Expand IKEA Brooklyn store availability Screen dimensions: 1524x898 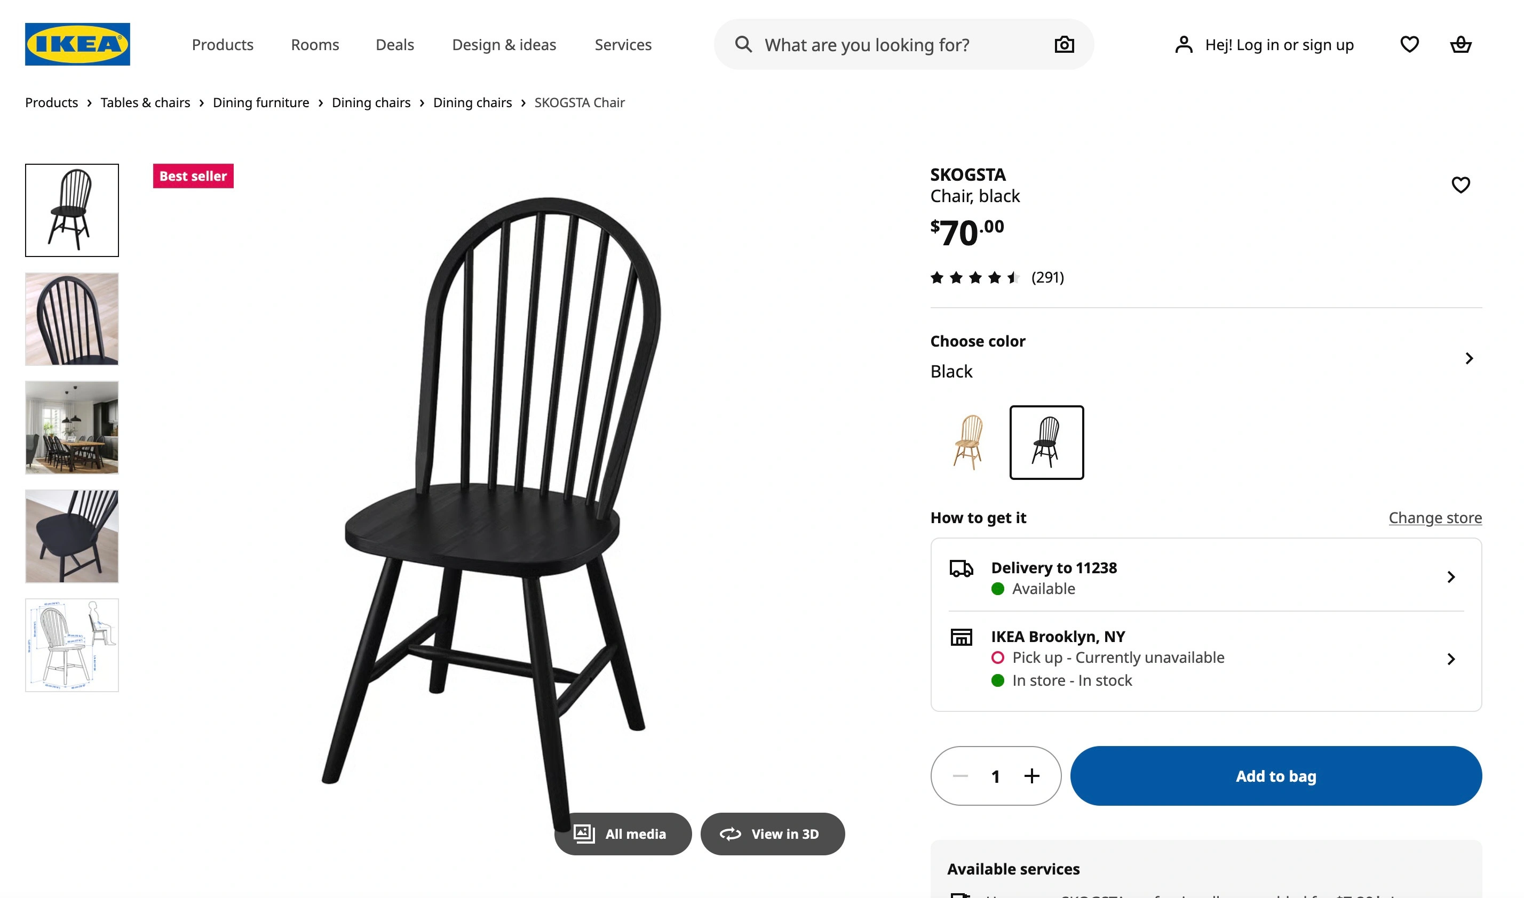(1450, 659)
